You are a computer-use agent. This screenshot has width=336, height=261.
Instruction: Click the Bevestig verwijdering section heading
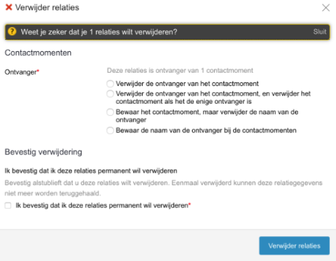[x=43, y=152]
